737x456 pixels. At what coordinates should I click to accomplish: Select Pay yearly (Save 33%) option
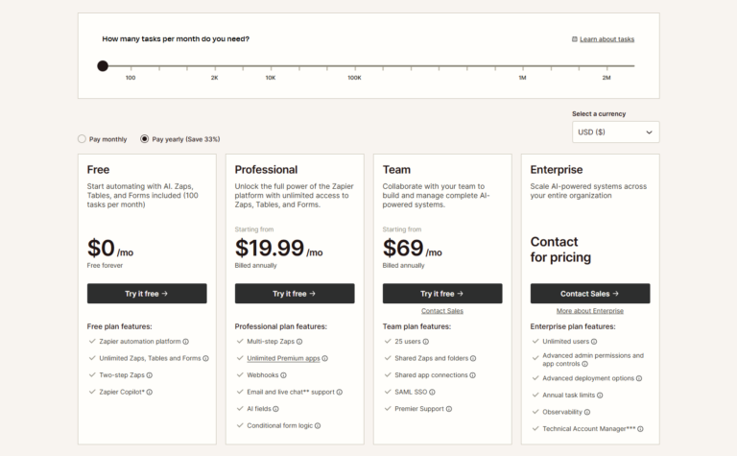pos(145,139)
